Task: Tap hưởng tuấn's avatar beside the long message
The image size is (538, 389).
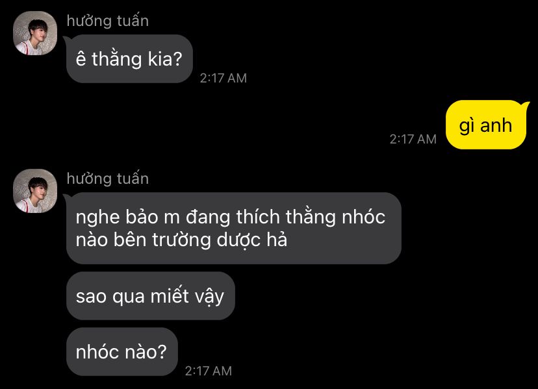Action: click(x=35, y=191)
